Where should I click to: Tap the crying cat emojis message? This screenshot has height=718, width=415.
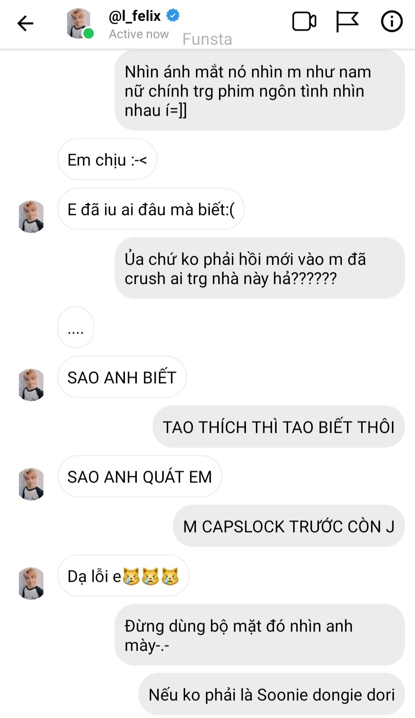(x=123, y=576)
